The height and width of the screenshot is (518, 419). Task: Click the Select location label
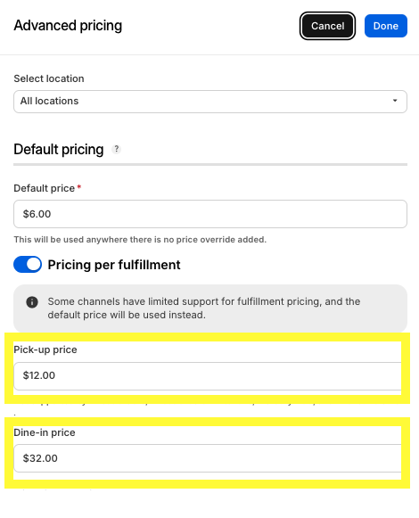pyautogui.click(x=49, y=78)
